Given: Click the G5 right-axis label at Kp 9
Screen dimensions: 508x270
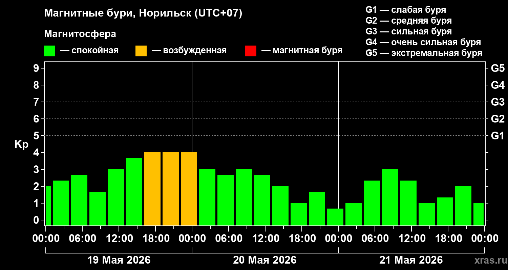Looking at the screenshot, I should (498, 68).
